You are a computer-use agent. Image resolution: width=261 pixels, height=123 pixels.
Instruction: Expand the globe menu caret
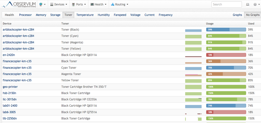pyautogui.click(x=45, y=5)
